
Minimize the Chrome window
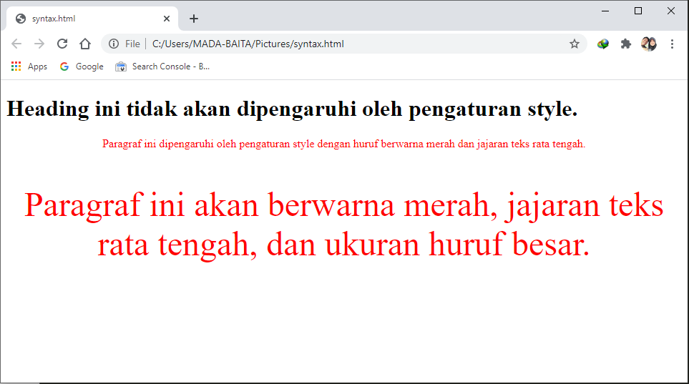(x=605, y=11)
